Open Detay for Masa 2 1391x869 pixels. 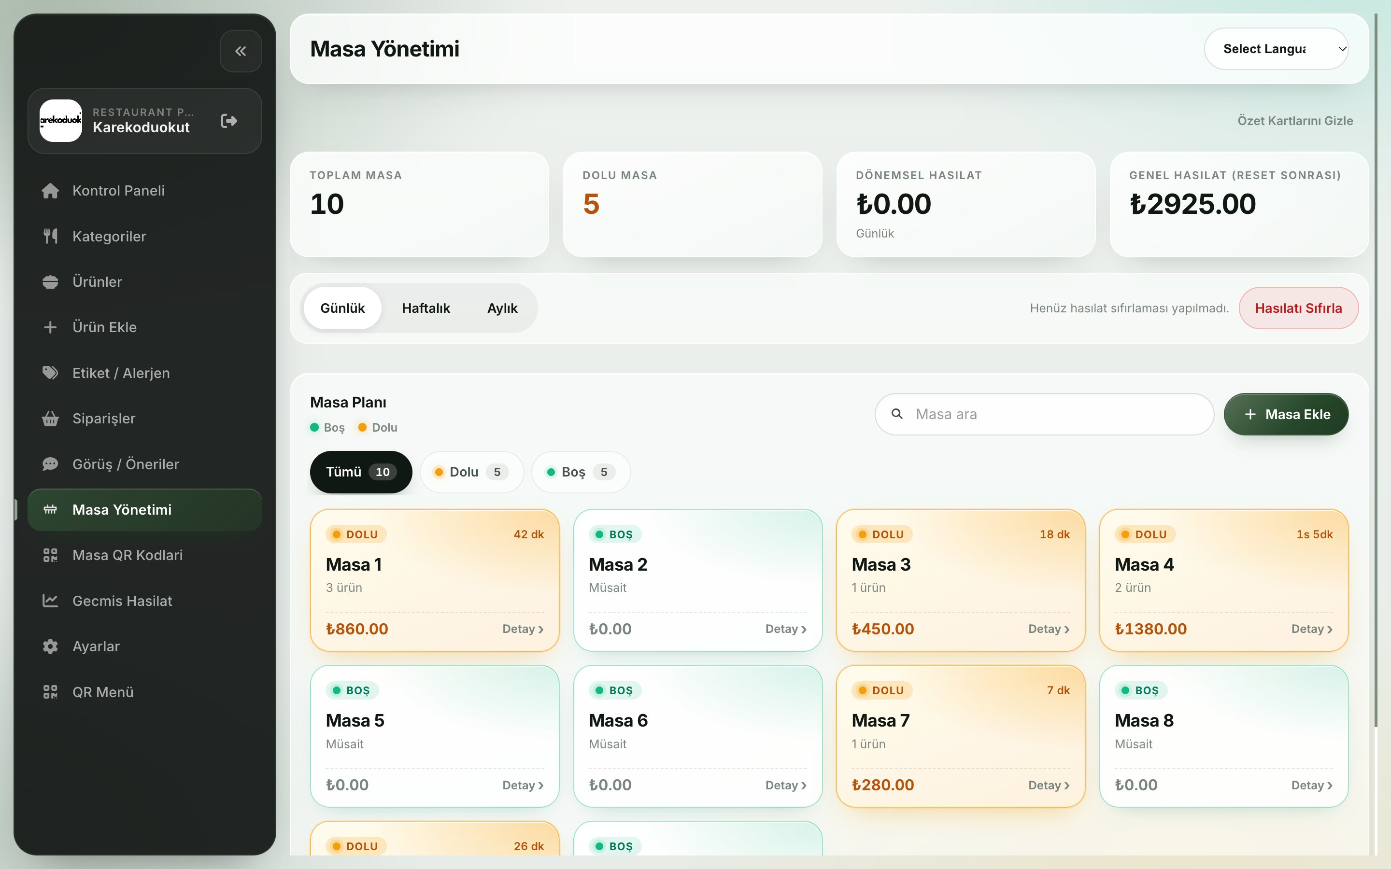tap(786, 629)
